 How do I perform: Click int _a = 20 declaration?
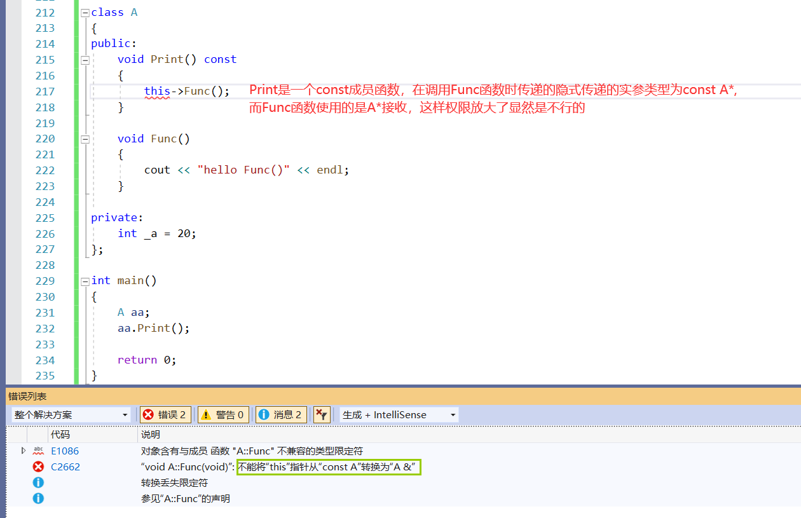[157, 233]
